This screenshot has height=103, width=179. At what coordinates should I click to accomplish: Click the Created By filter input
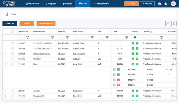tap(151, 38)
